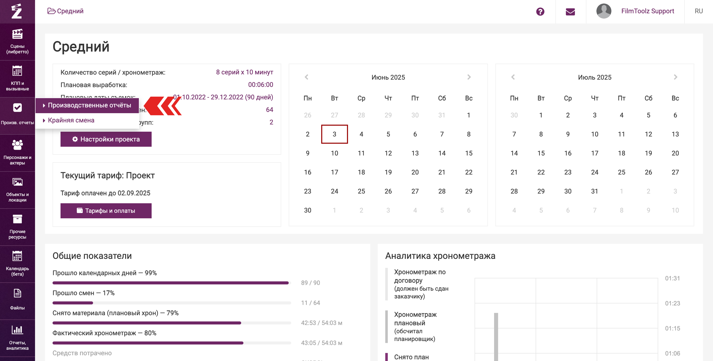Go to next month from Июнь 2025

coord(469,77)
